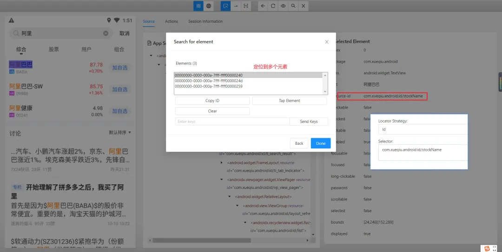Click the expand icon beside Sogou icon
Viewport: 502px width, 252px height.
click(495, 248)
